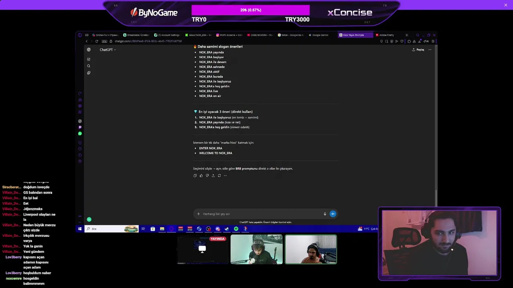Add attachment with plus icon
The height and width of the screenshot is (288, 513).
[198, 214]
